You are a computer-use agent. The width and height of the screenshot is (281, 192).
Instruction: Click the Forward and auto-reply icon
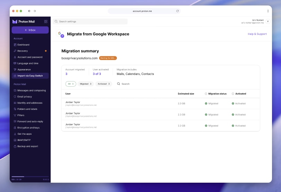[x=15, y=122]
